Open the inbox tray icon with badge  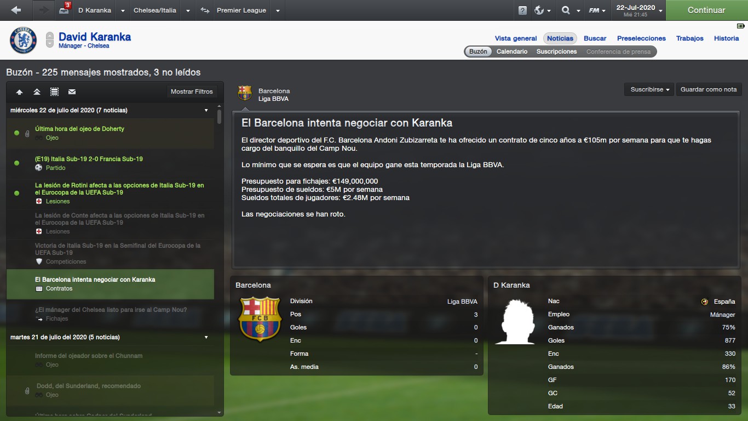click(x=65, y=10)
